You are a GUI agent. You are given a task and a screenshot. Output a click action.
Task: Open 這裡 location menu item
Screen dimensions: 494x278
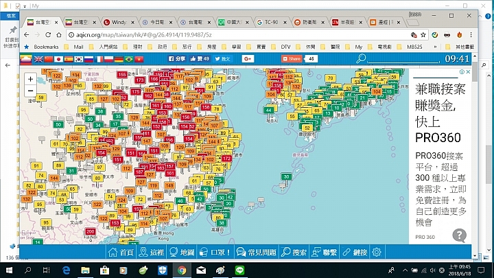coord(152,252)
